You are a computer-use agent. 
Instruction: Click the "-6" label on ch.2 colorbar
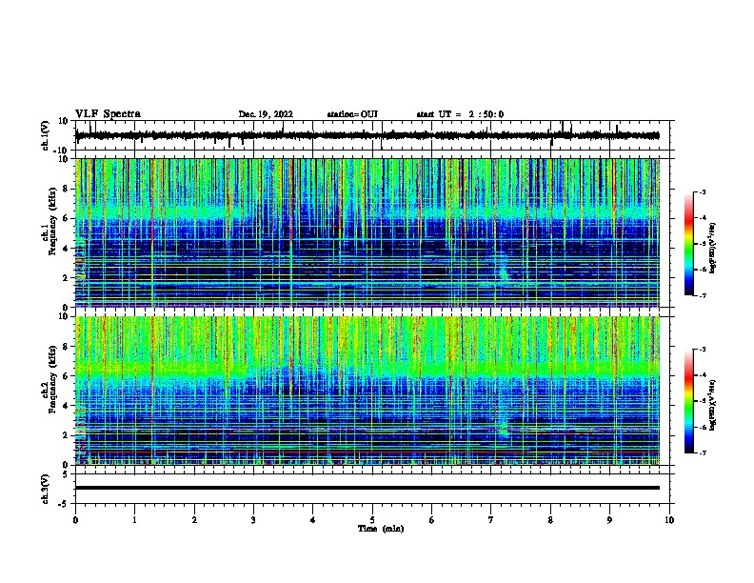click(703, 427)
